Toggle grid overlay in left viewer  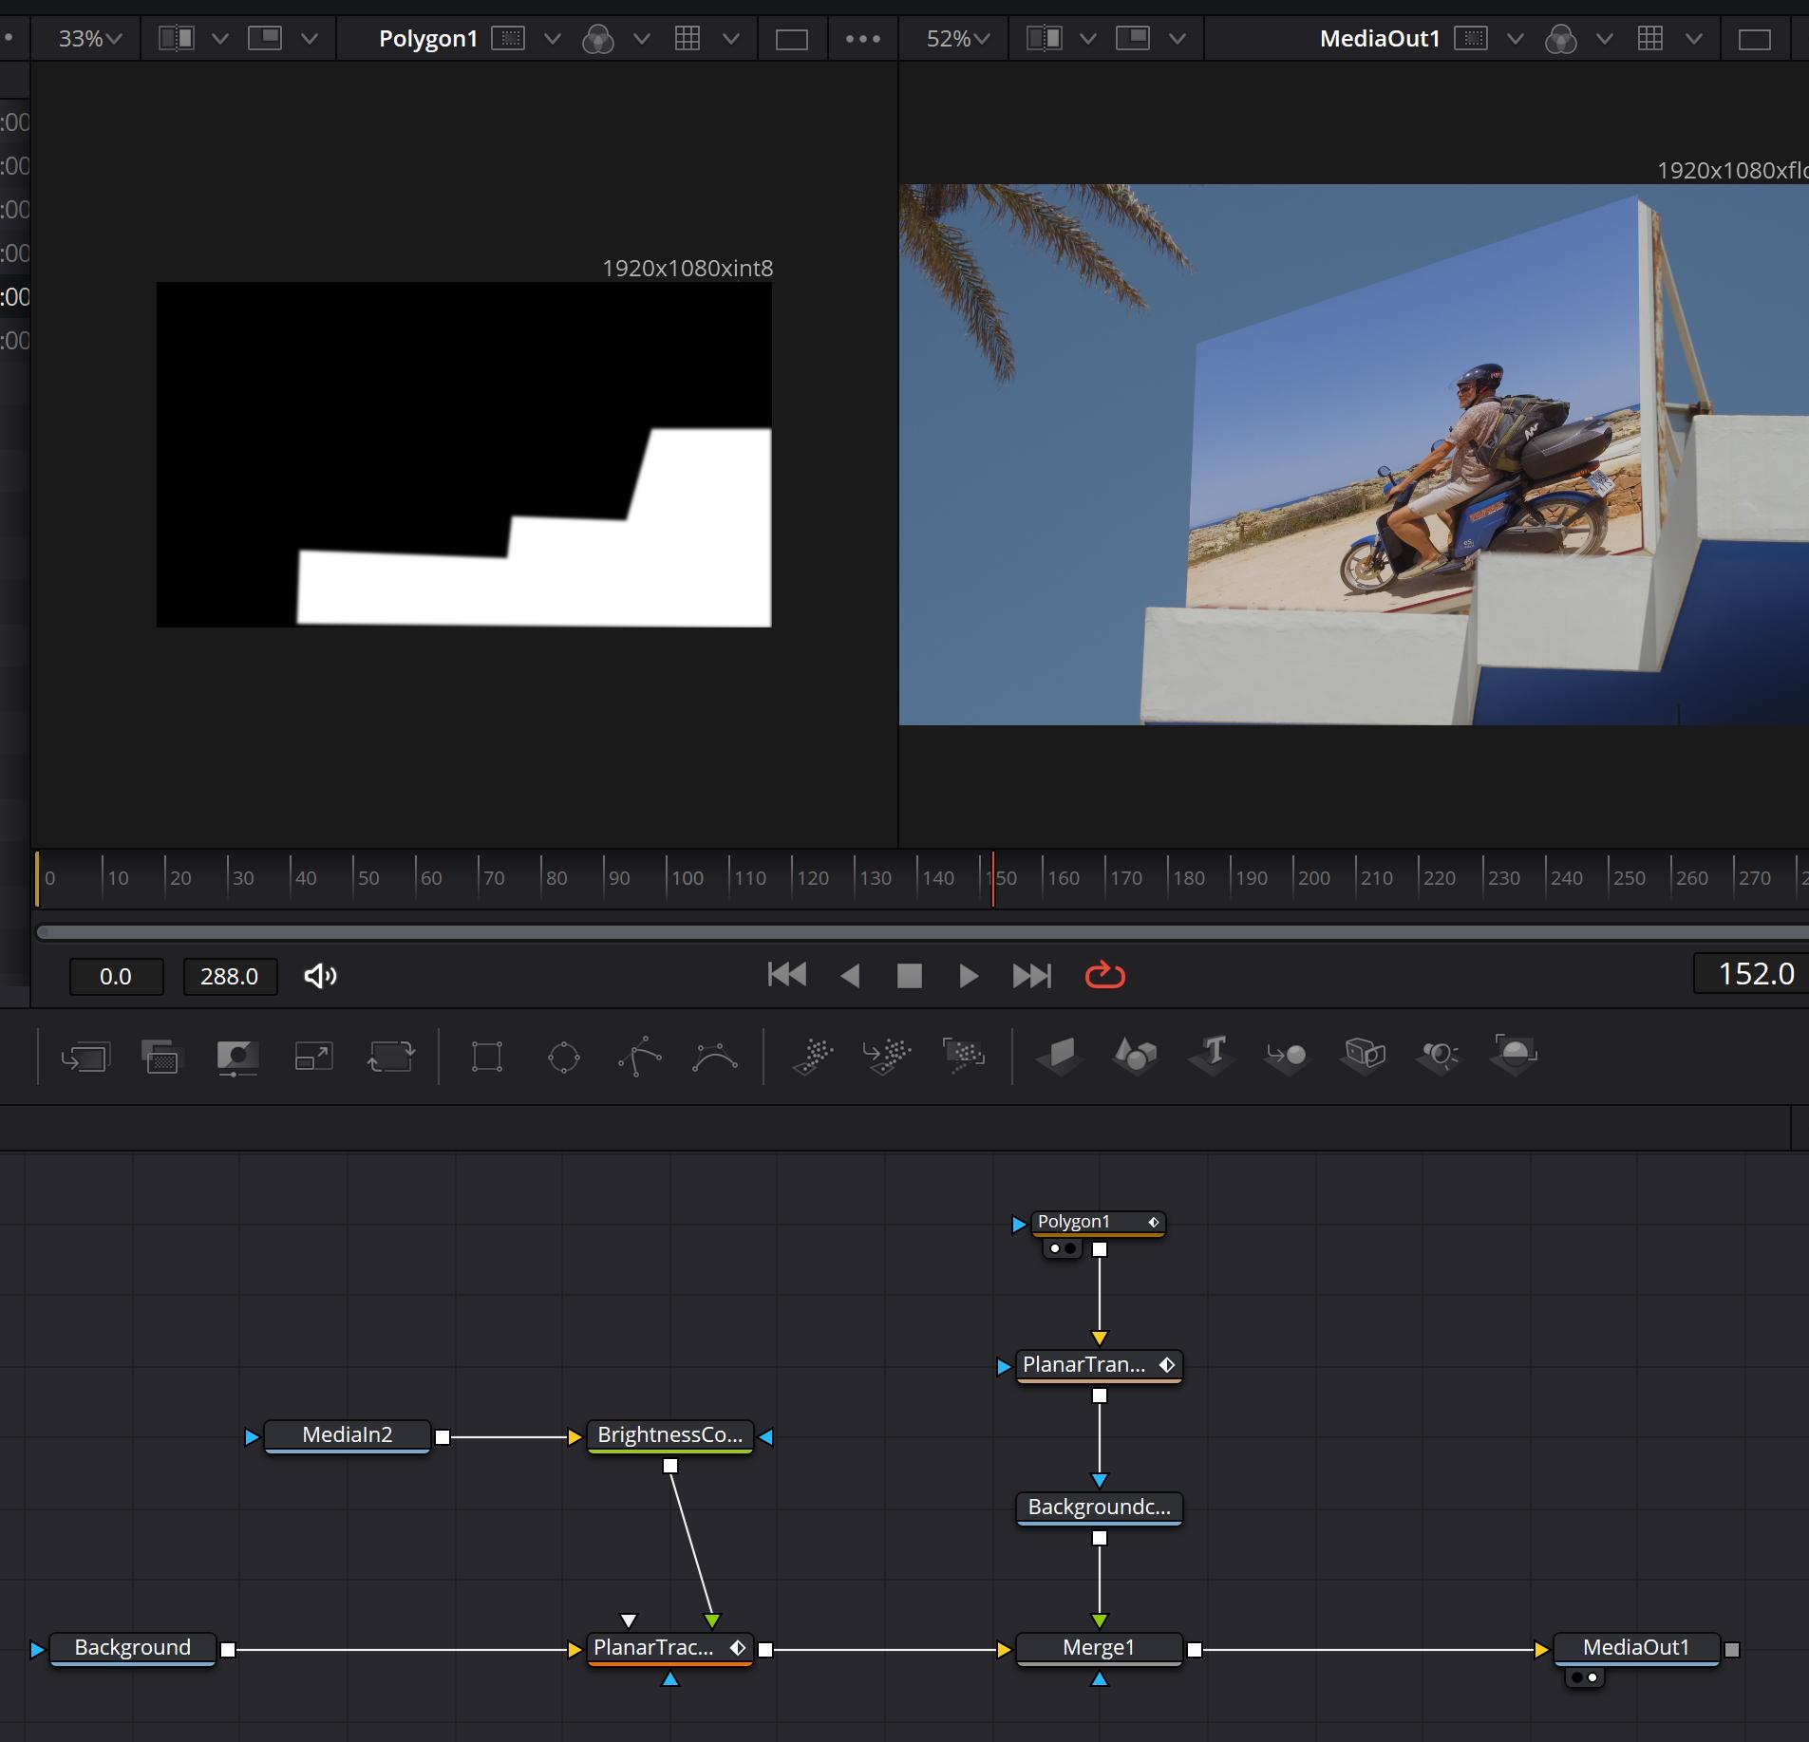coord(688,38)
